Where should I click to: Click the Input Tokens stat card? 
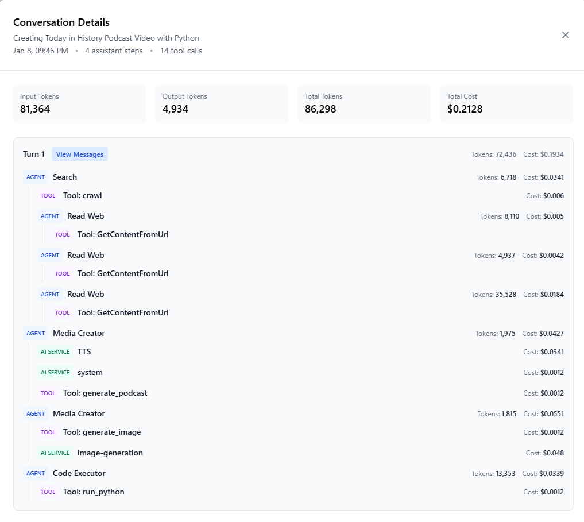(79, 104)
